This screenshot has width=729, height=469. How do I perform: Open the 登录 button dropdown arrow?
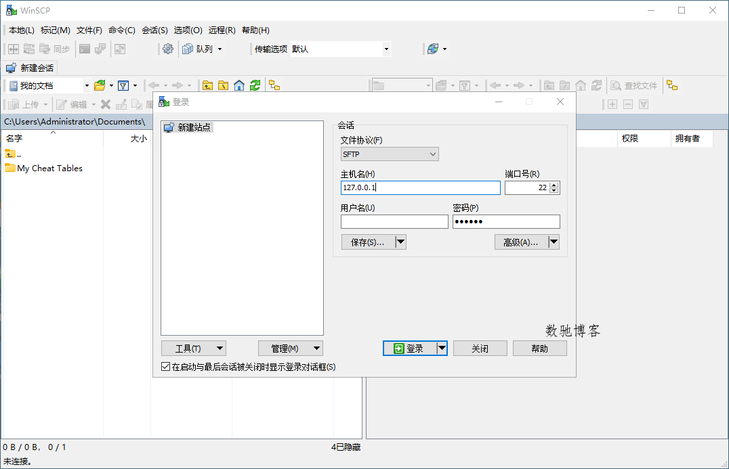click(442, 349)
